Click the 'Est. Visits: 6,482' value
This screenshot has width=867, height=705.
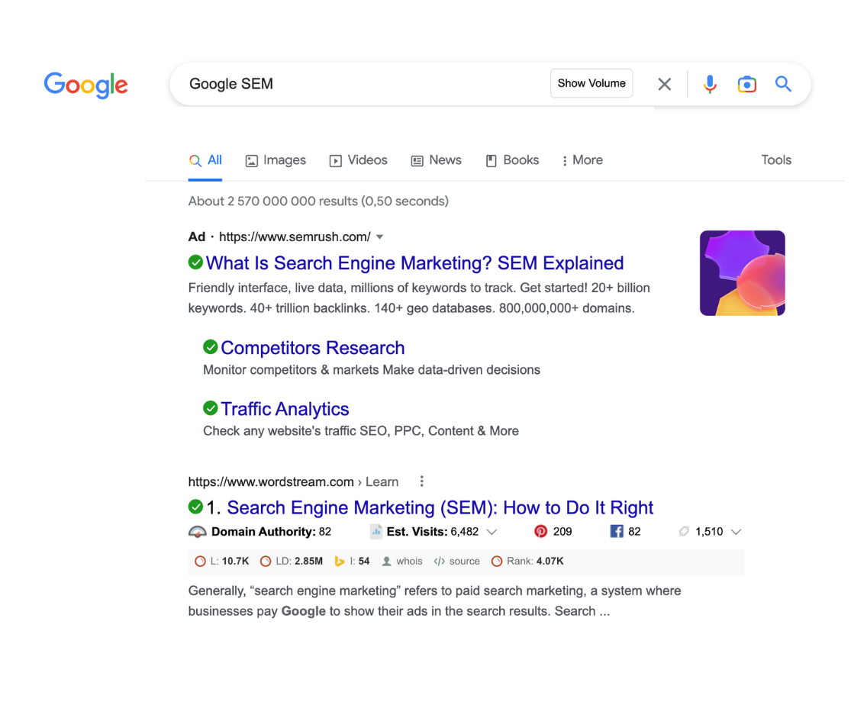click(433, 532)
